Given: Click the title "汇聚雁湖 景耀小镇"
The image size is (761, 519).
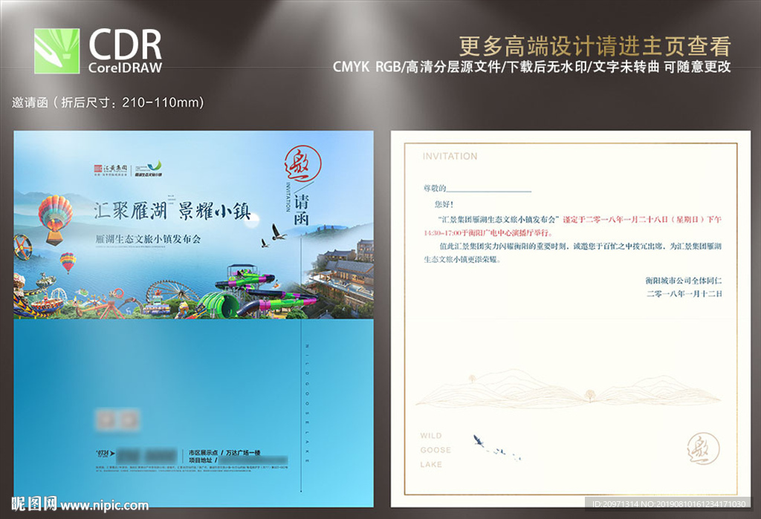Looking at the screenshot, I should [x=172, y=211].
